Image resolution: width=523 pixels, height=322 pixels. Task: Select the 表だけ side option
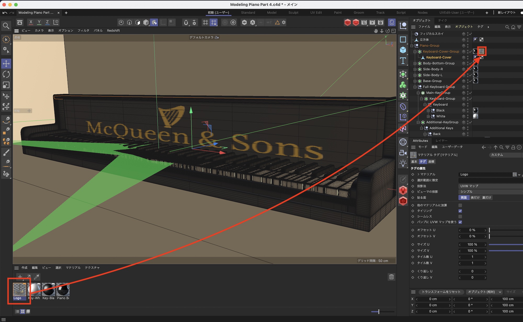tap(475, 198)
